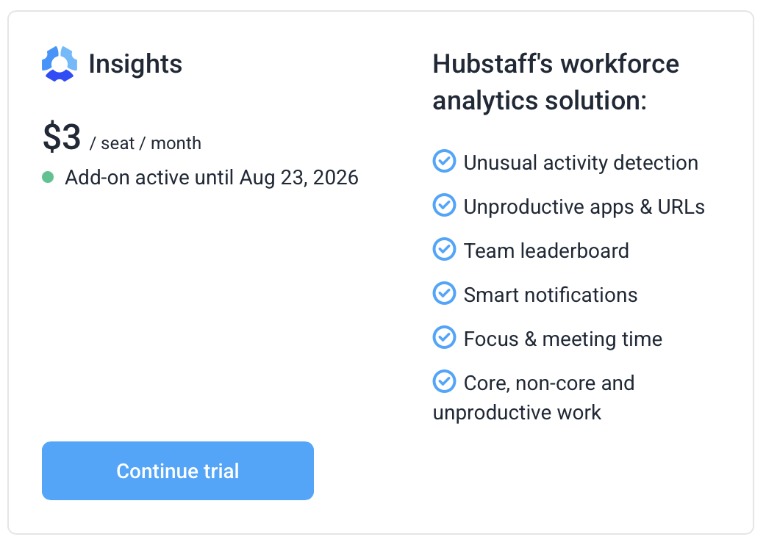The height and width of the screenshot is (545, 766).
Task: Select the Smart notifications feature text
Action: tap(551, 295)
